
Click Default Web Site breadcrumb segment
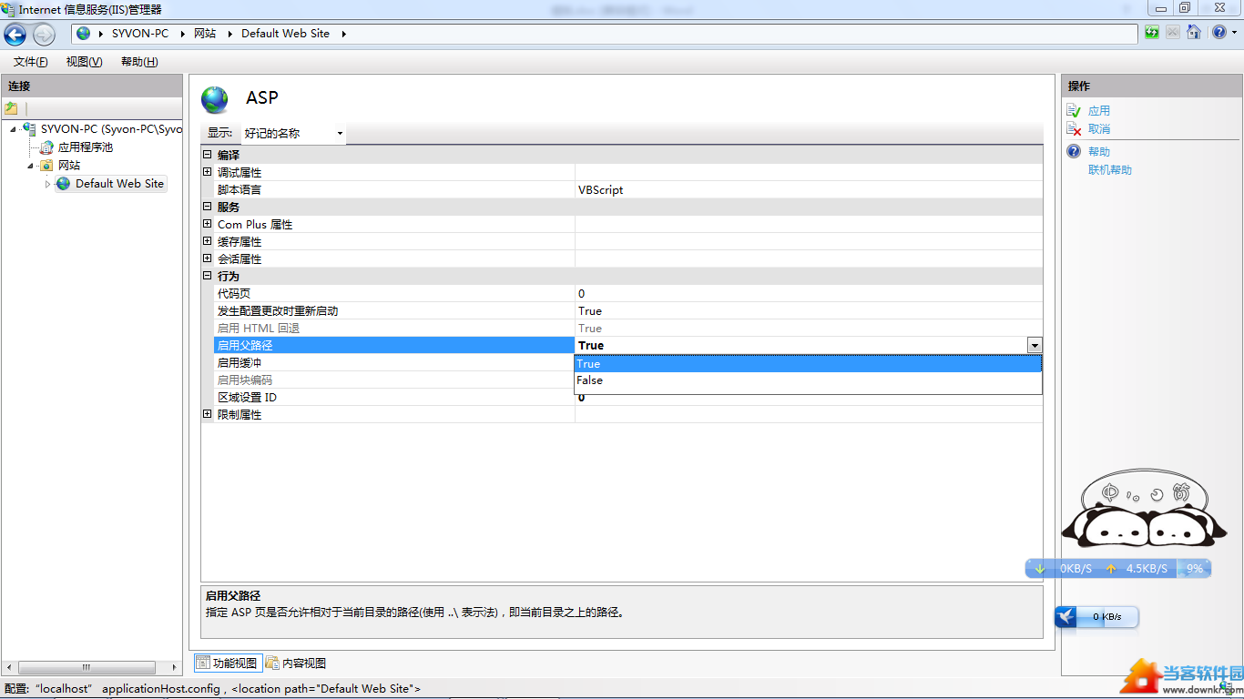click(x=286, y=34)
